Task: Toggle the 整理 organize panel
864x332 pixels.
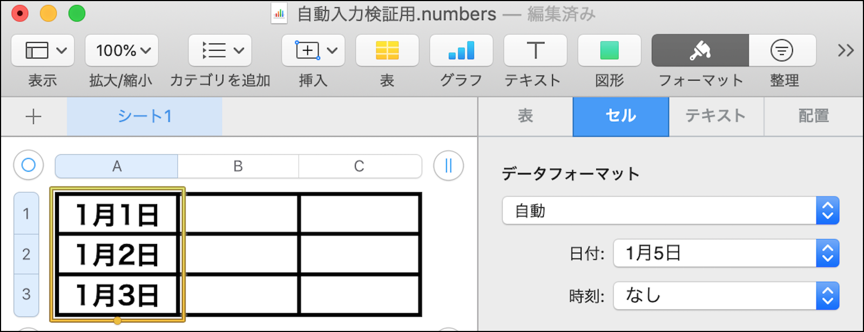Action: pos(782,50)
